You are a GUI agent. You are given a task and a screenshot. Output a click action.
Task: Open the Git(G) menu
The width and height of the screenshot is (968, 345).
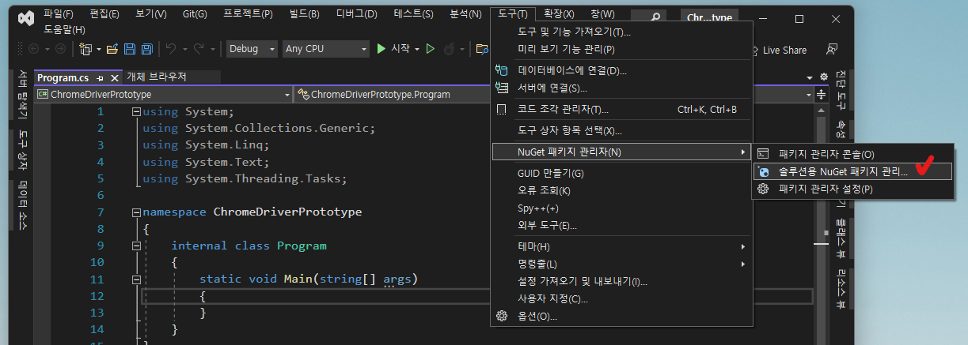pyautogui.click(x=193, y=14)
